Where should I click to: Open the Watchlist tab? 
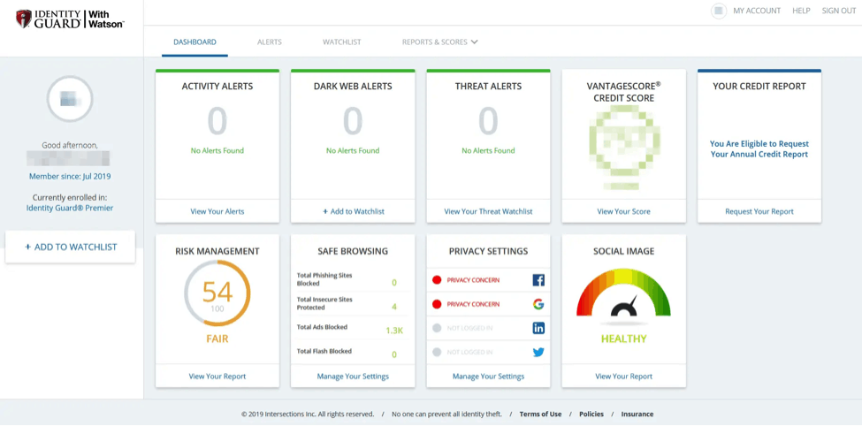coord(342,42)
